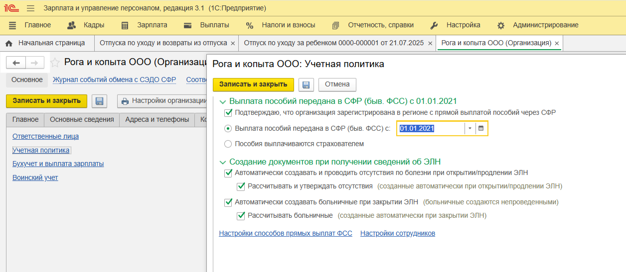
Task: Open the Настройка section
Action: point(464,25)
